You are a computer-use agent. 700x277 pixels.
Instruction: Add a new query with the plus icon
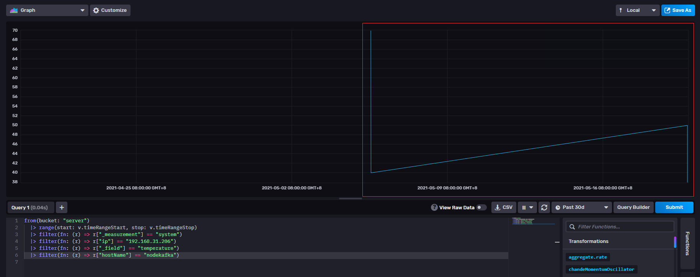pyautogui.click(x=62, y=207)
